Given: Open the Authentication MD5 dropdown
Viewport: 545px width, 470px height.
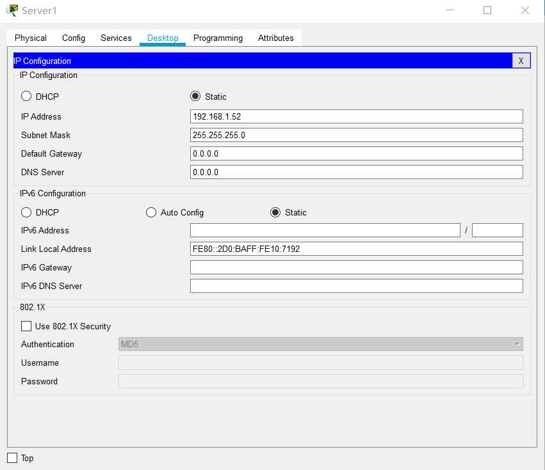Looking at the screenshot, I should coord(320,344).
